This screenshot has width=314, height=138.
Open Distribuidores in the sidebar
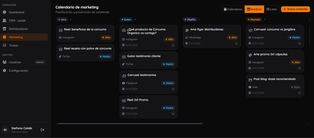[24, 29]
